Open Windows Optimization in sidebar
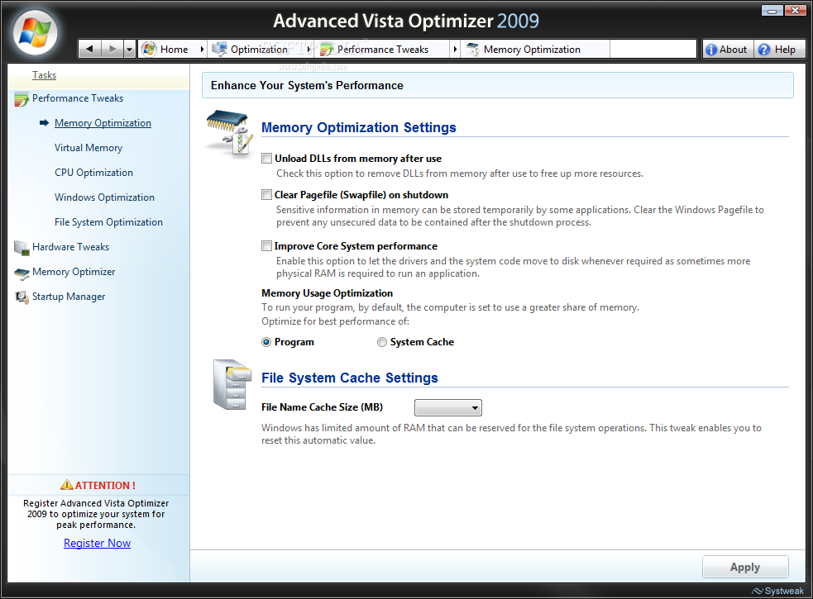 105,197
